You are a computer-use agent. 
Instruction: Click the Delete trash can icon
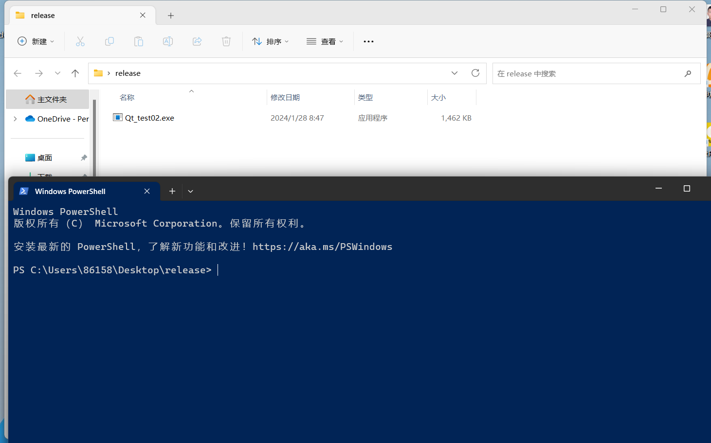point(226,41)
